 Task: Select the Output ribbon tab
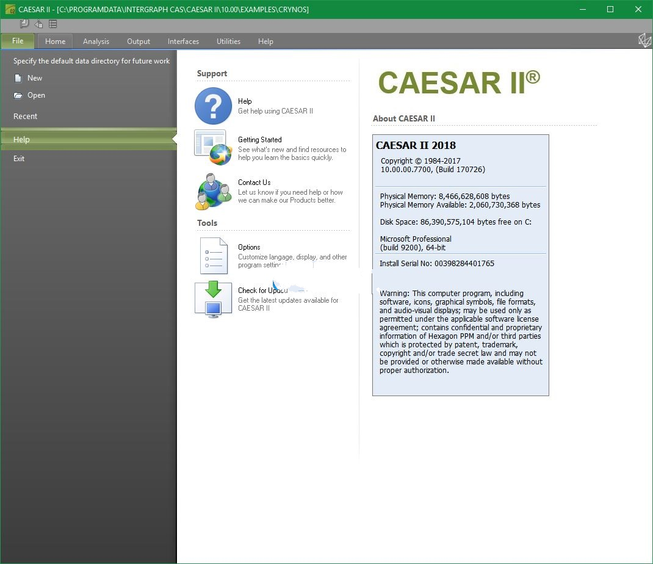click(139, 41)
